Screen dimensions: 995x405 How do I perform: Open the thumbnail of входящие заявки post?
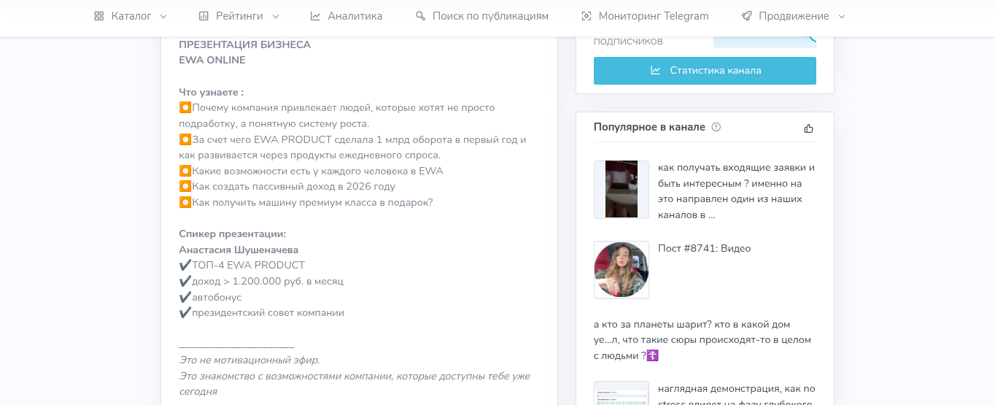(622, 190)
